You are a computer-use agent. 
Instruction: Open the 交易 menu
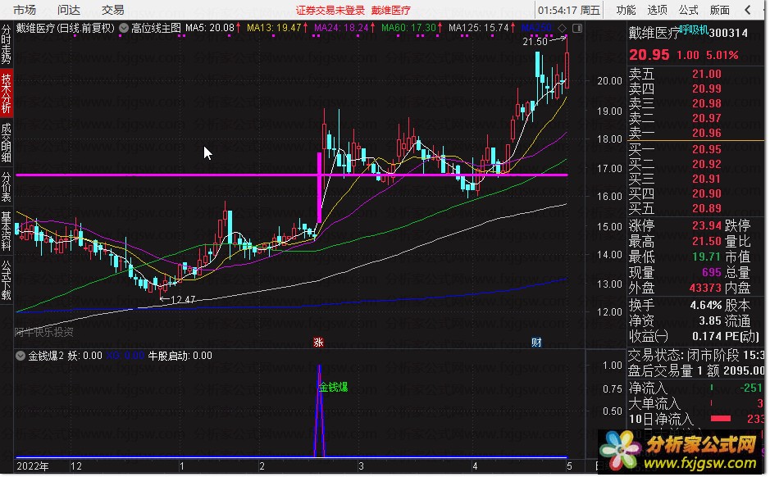click(112, 10)
